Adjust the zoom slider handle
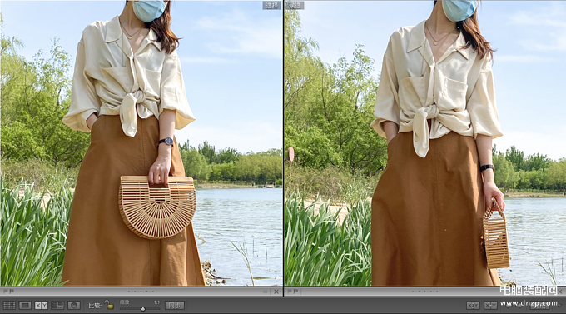Image resolution: width=566 pixels, height=314 pixels. coord(143,308)
